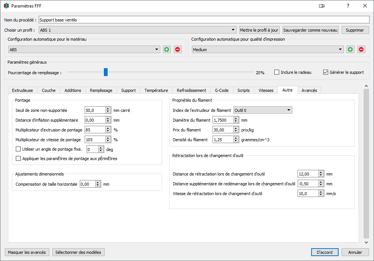The width and height of the screenshot is (374, 261).
Task: Toggle Inclure le radeau checkbox
Action: tap(277, 72)
